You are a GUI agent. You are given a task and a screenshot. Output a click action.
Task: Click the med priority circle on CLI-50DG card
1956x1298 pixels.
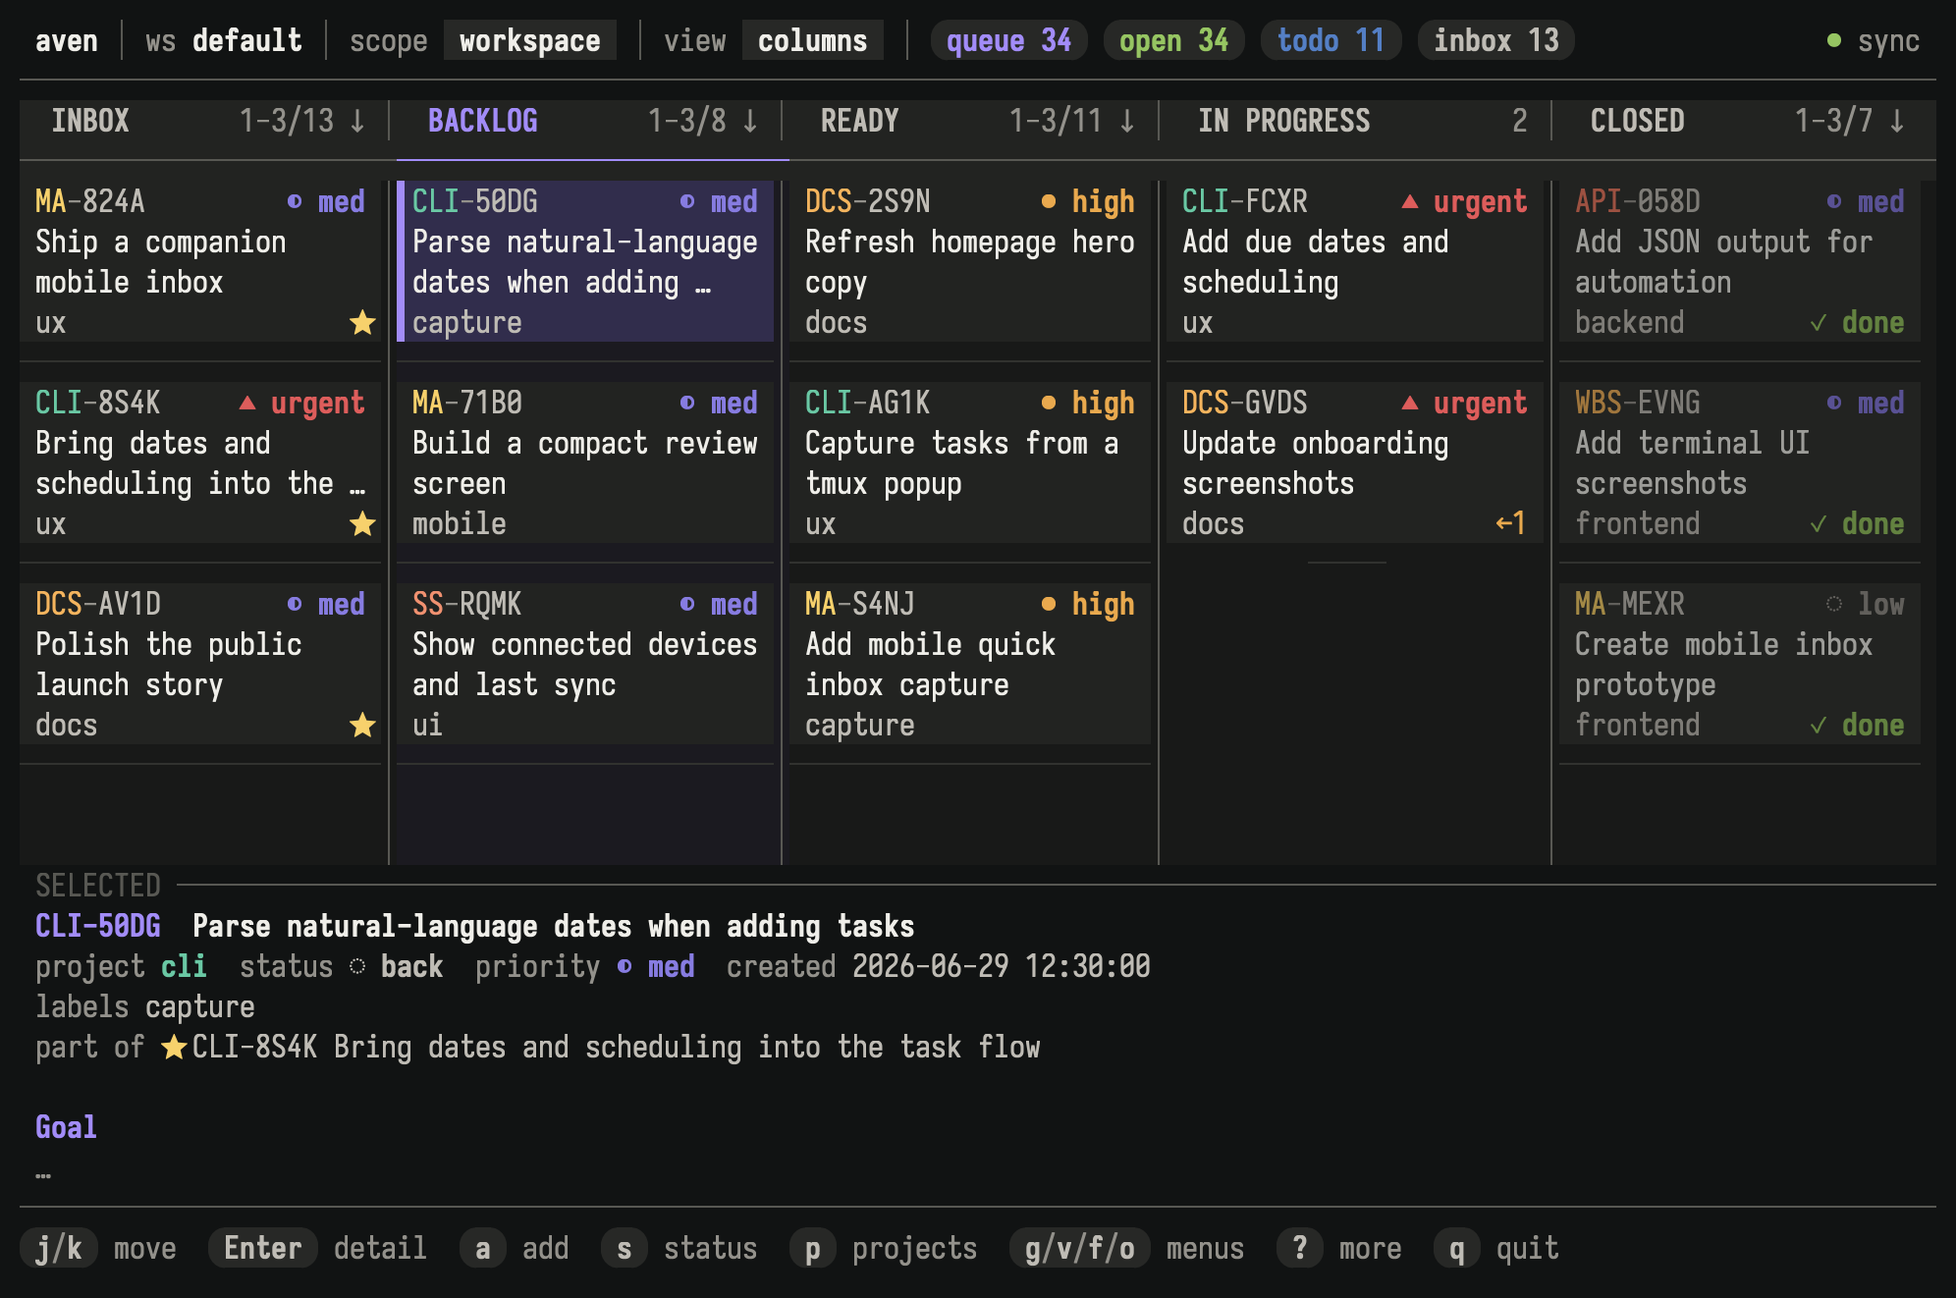point(687,201)
